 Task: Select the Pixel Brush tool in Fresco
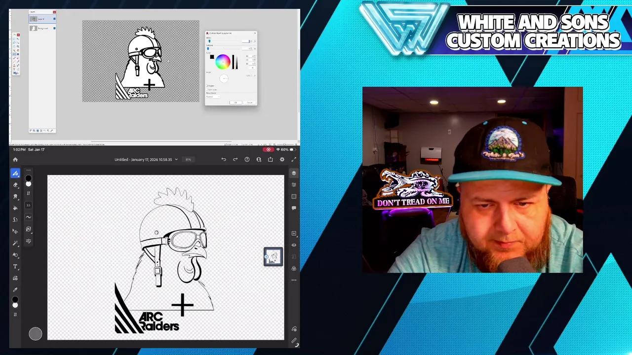[x=15, y=173]
